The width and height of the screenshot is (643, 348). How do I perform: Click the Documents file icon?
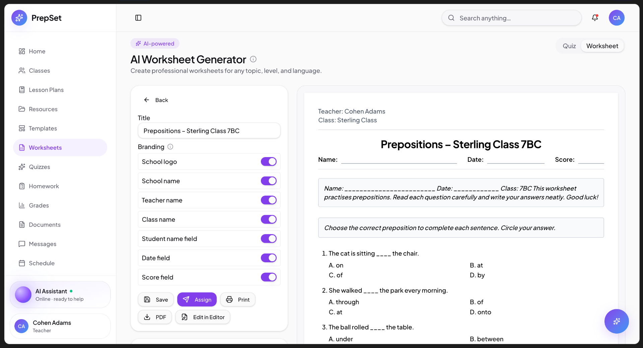point(22,225)
